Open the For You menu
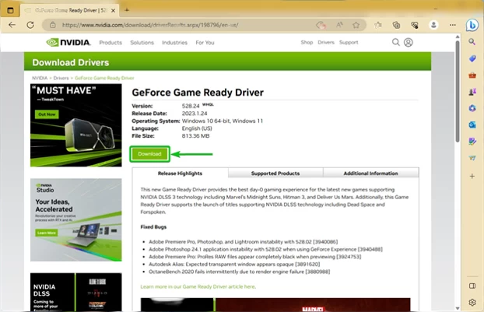This screenshot has height=312, width=484. tap(205, 43)
